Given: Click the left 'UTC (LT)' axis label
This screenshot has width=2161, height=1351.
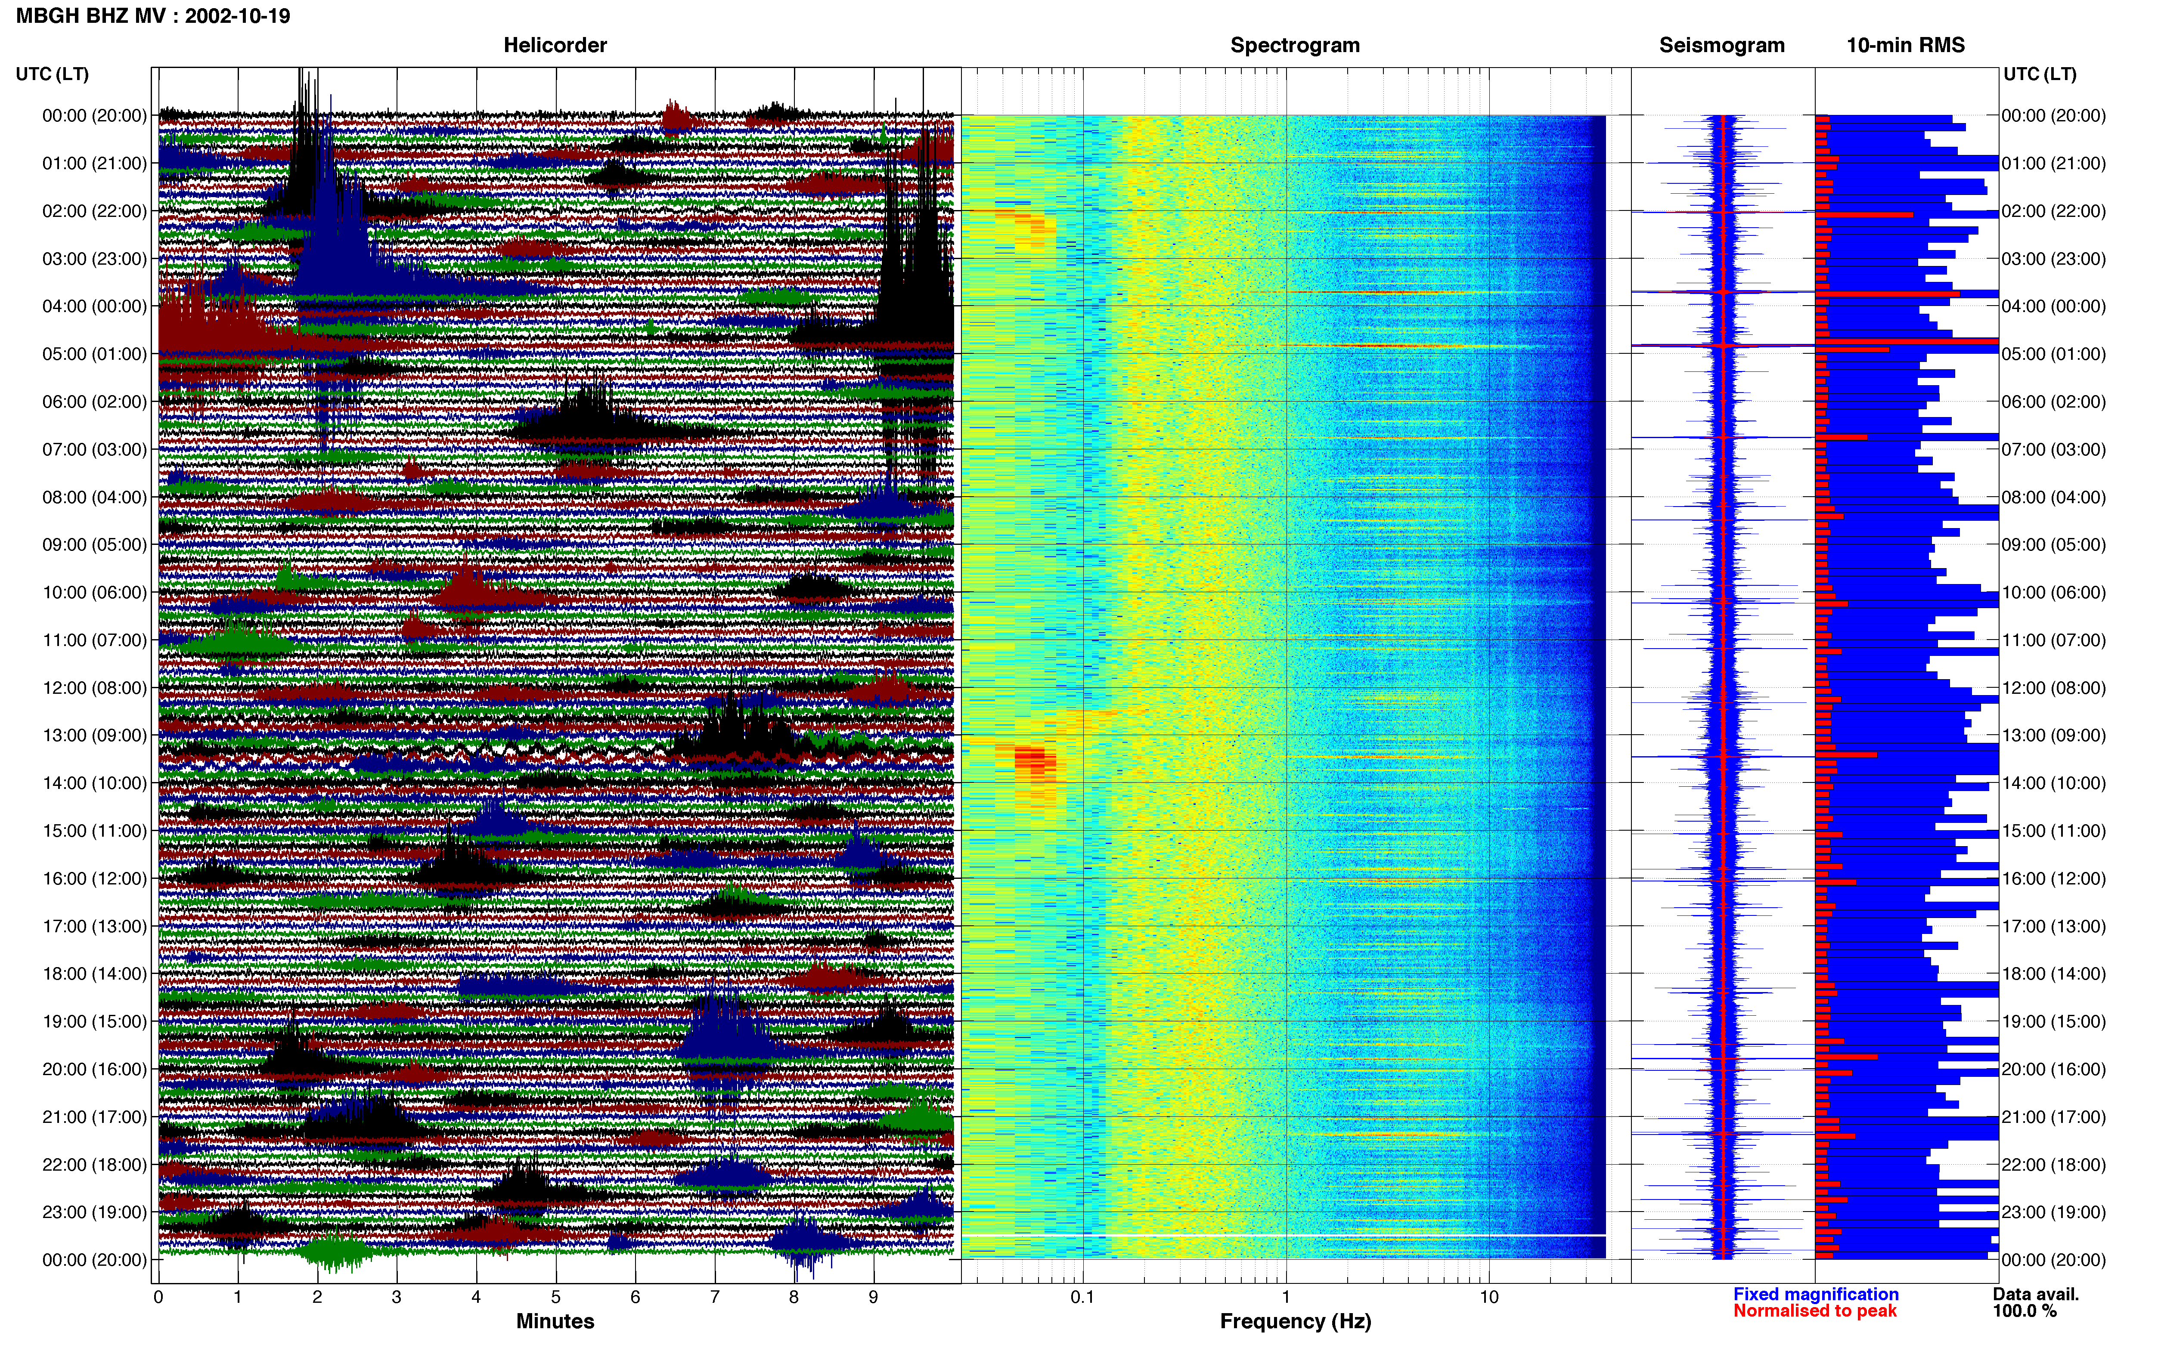Looking at the screenshot, I should click(52, 74).
